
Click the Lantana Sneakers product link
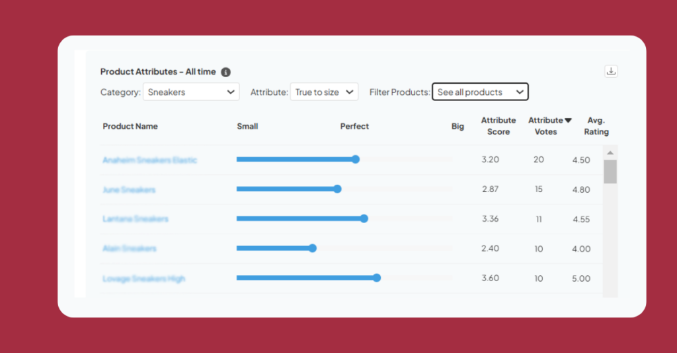coord(136,219)
